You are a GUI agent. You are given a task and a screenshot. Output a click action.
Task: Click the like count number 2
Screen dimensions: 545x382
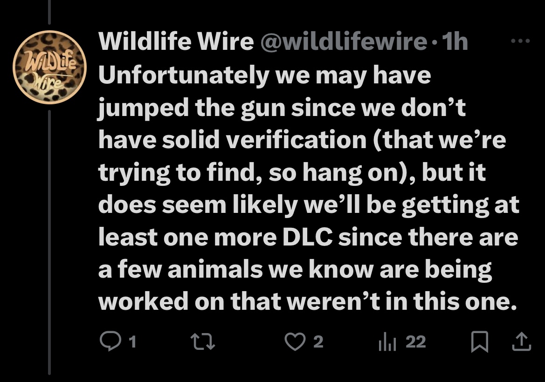tap(318, 342)
